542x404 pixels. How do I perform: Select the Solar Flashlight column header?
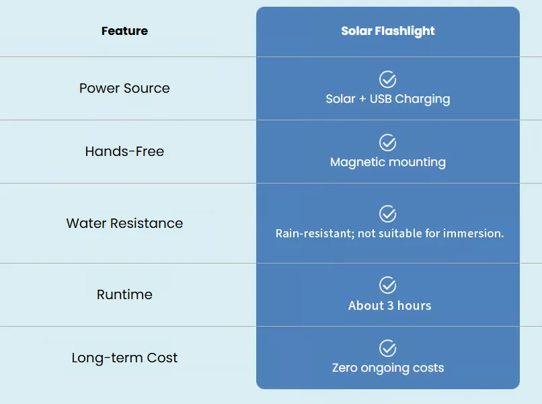tap(388, 31)
